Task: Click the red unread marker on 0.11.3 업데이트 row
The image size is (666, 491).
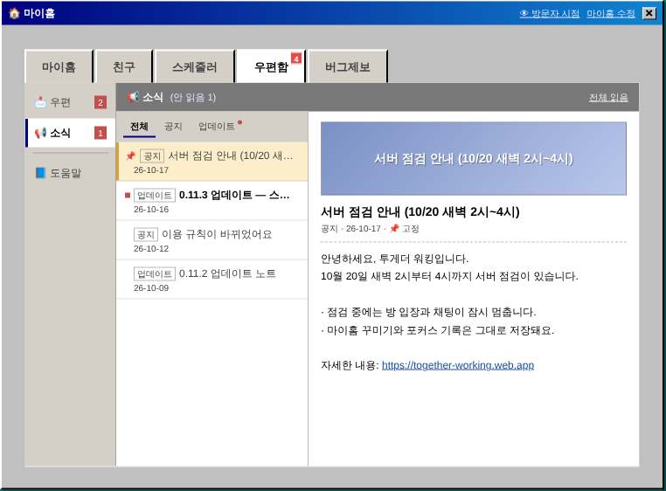Action: pos(128,196)
